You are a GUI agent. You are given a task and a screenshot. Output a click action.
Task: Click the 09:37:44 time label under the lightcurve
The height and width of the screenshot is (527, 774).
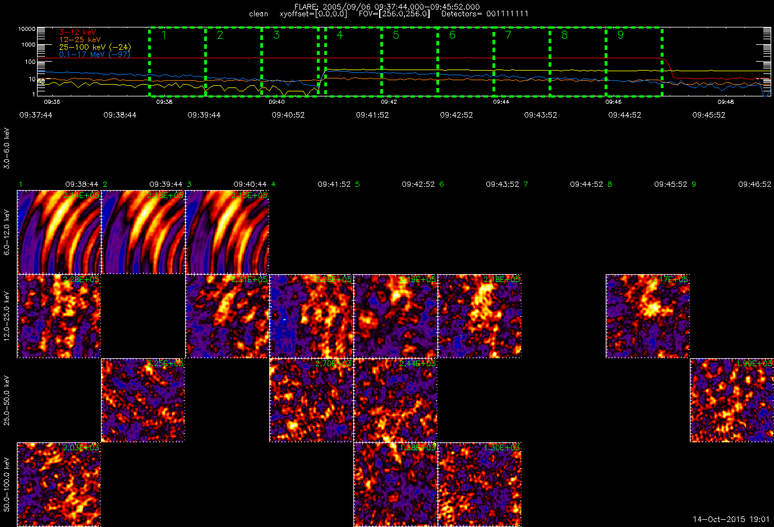36,115
